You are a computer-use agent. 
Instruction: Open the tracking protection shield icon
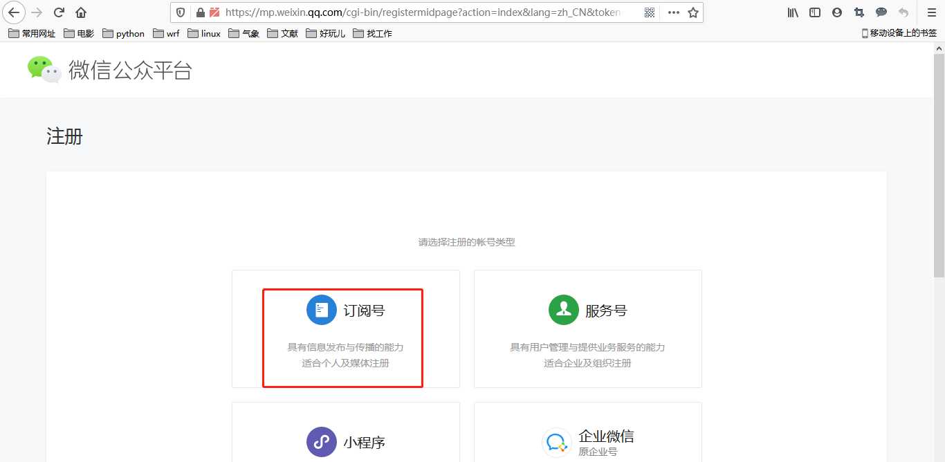coord(181,12)
